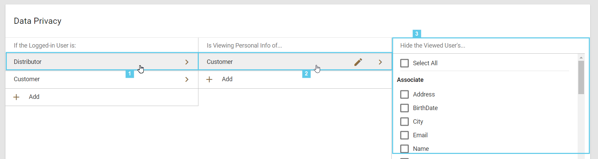The image size is (598, 159).
Task: Expand Customer chevron in Logged-in User list
Action: tap(187, 79)
